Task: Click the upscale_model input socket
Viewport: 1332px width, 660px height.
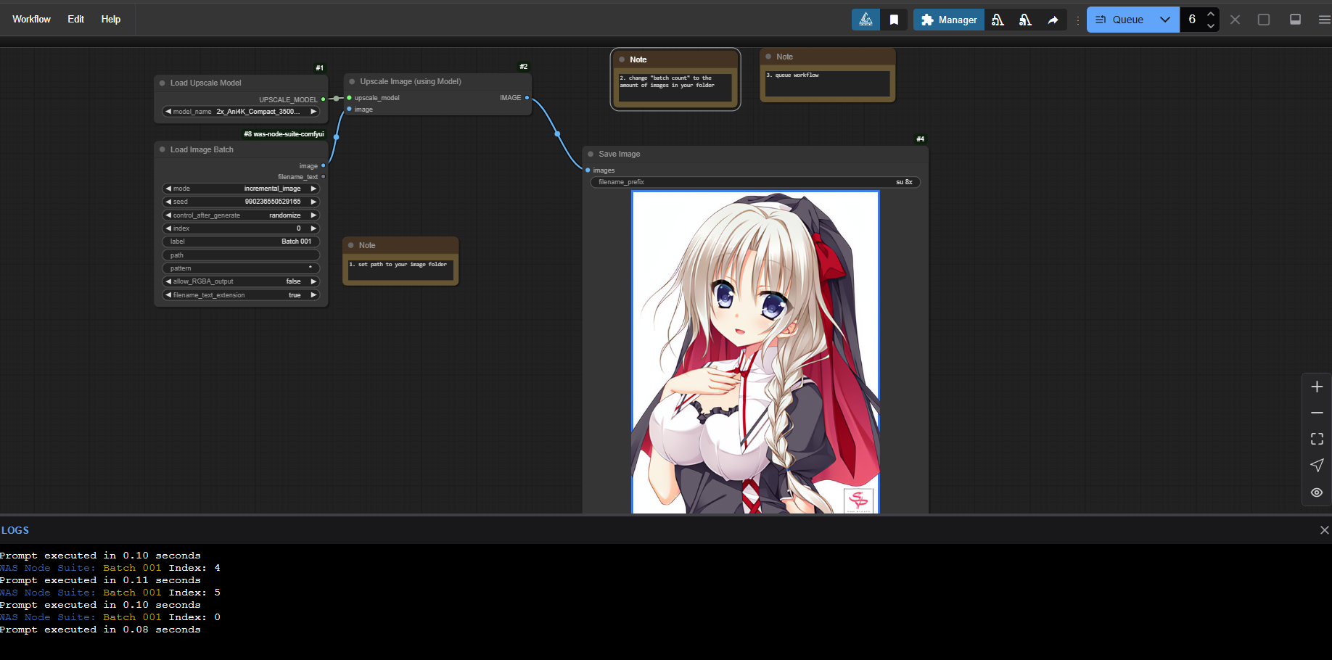Action: [349, 98]
